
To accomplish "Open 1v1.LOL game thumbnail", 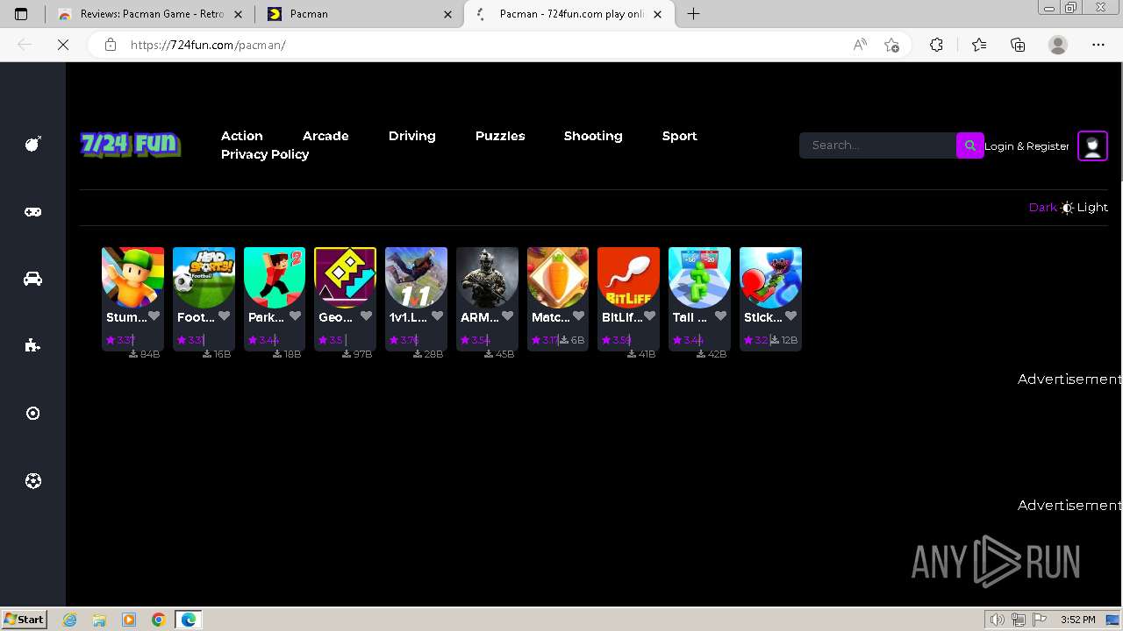I will click(416, 278).
